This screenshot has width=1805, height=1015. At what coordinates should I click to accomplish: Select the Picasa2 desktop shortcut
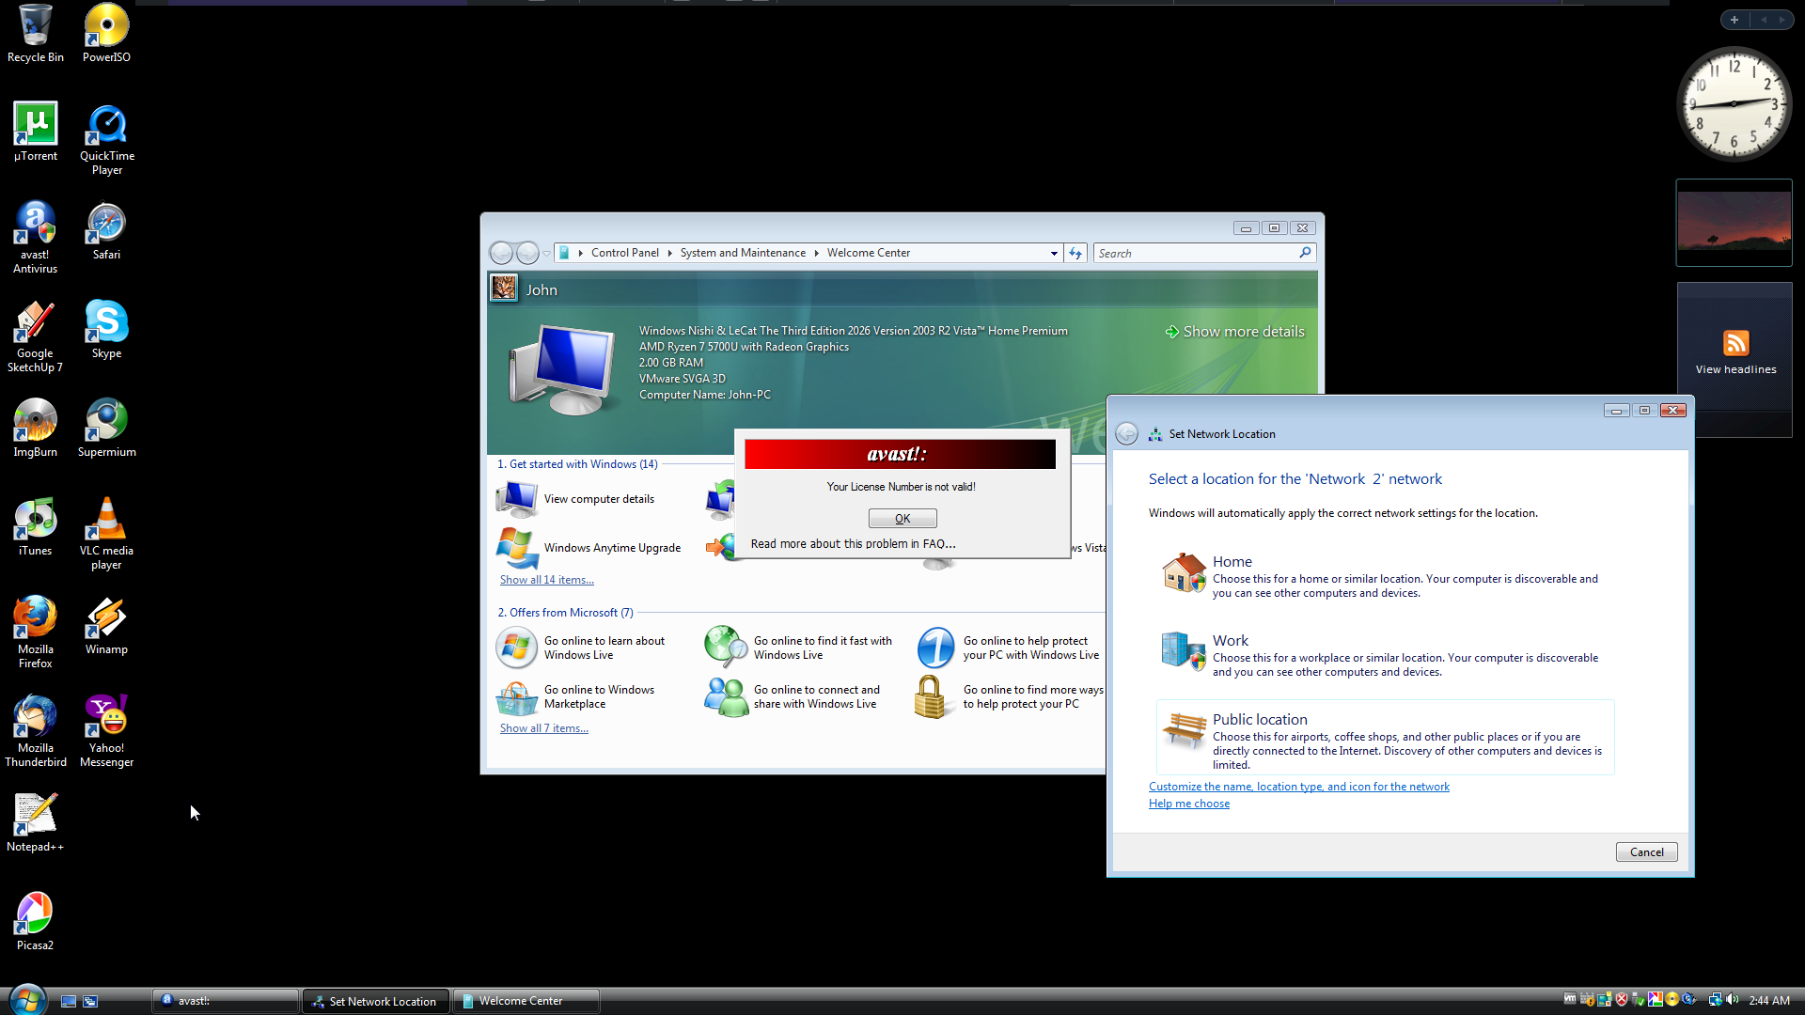pyautogui.click(x=36, y=922)
